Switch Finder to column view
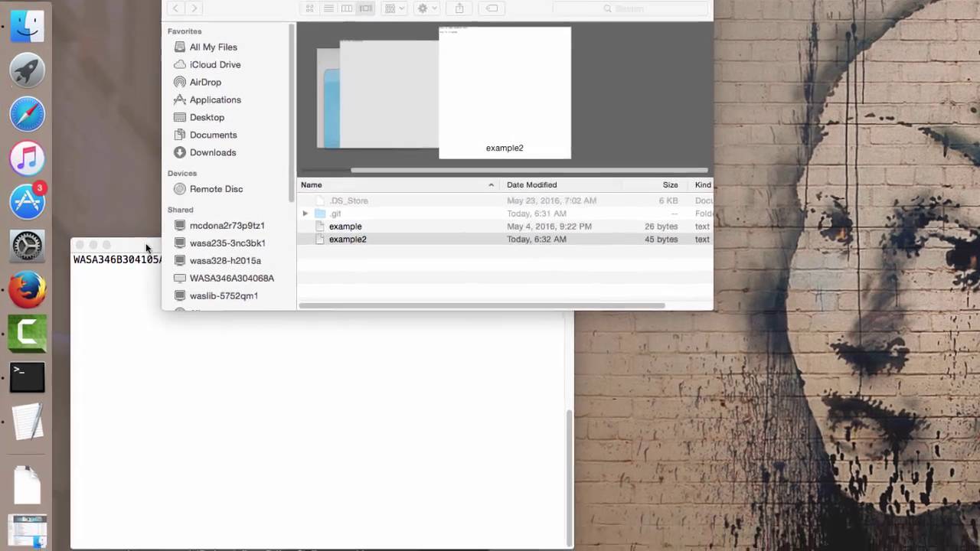 click(x=347, y=8)
